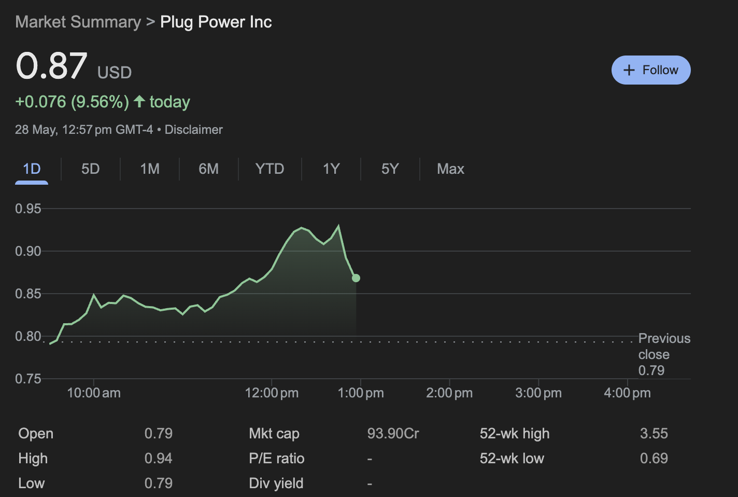Click the current price dot on the chart
Screen dimensions: 738x497
point(356,278)
